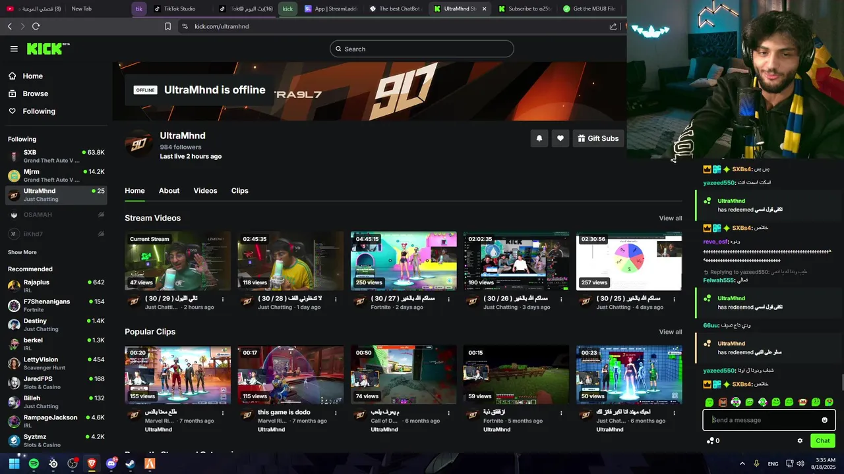The width and height of the screenshot is (844, 474).
Task: Open chat settings gear
Action: pyautogui.click(x=800, y=441)
